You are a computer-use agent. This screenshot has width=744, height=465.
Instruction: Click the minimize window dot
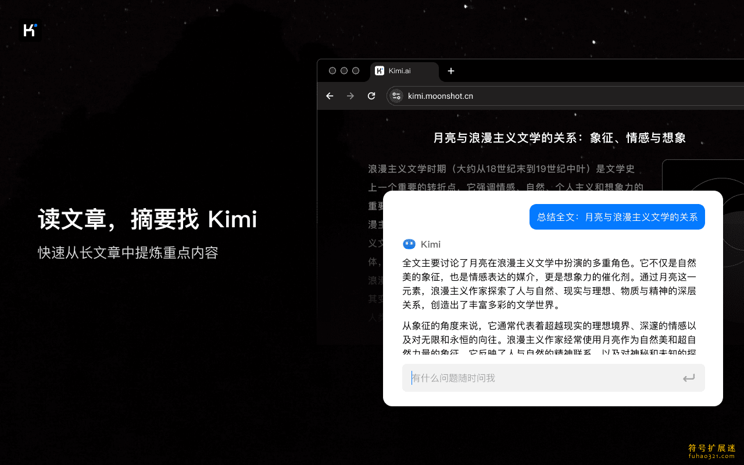tap(344, 71)
